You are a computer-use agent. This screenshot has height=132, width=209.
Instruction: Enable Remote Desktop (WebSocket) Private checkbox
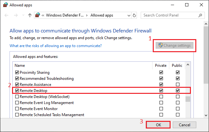click(x=161, y=96)
